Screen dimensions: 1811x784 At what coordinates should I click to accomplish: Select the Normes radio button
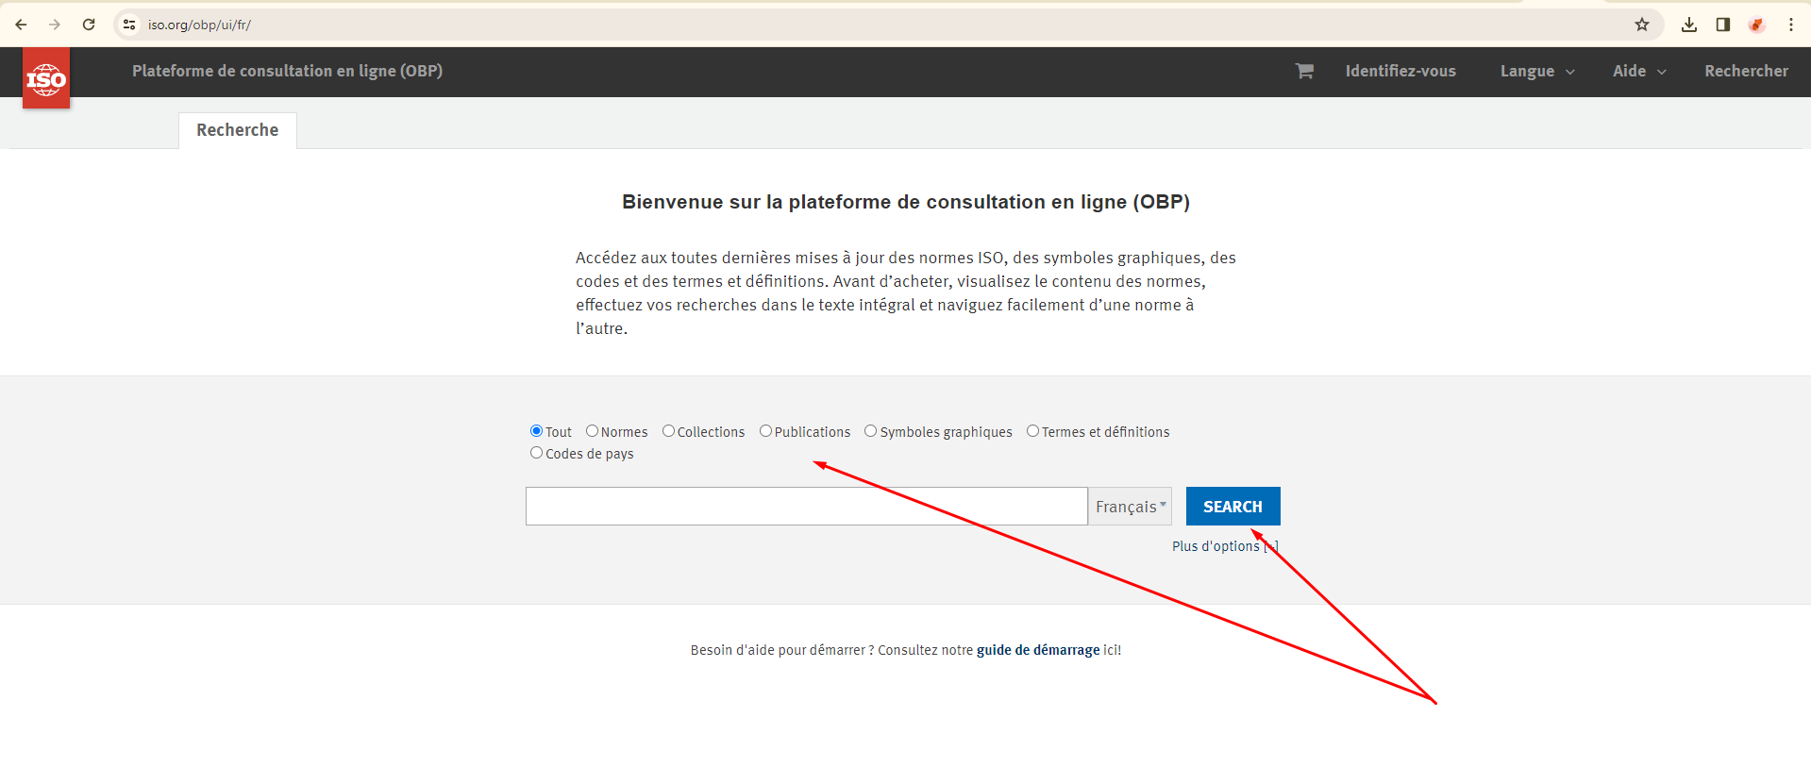[593, 431]
